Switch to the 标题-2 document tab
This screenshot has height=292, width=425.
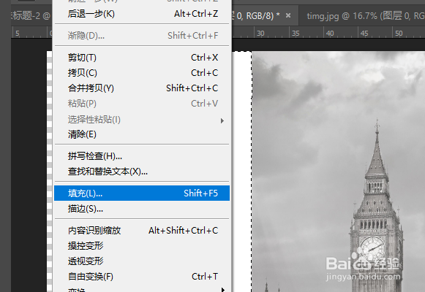tap(31, 16)
